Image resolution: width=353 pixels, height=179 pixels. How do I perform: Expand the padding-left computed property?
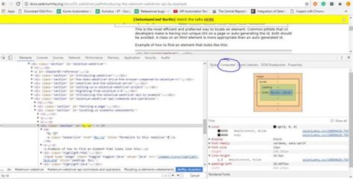point(210,164)
